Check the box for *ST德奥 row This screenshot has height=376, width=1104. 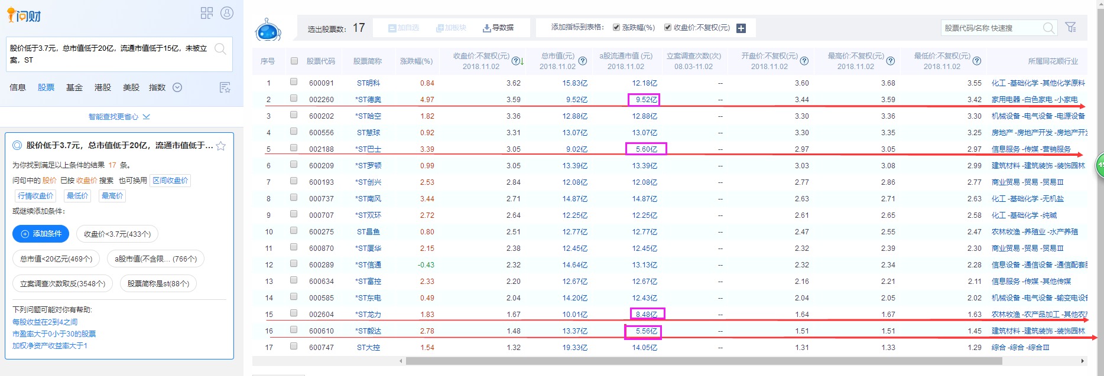tap(294, 99)
